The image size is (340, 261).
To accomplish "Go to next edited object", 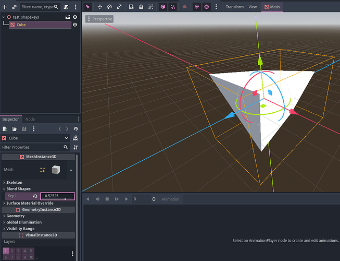I will [x=67, y=129].
